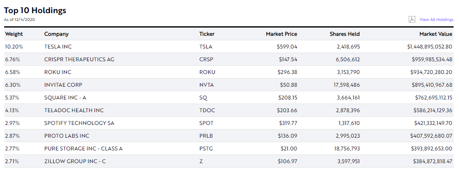Click the ROKU ticker symbol
Viewport: 459px width, 173px height.
coord(207,72)
